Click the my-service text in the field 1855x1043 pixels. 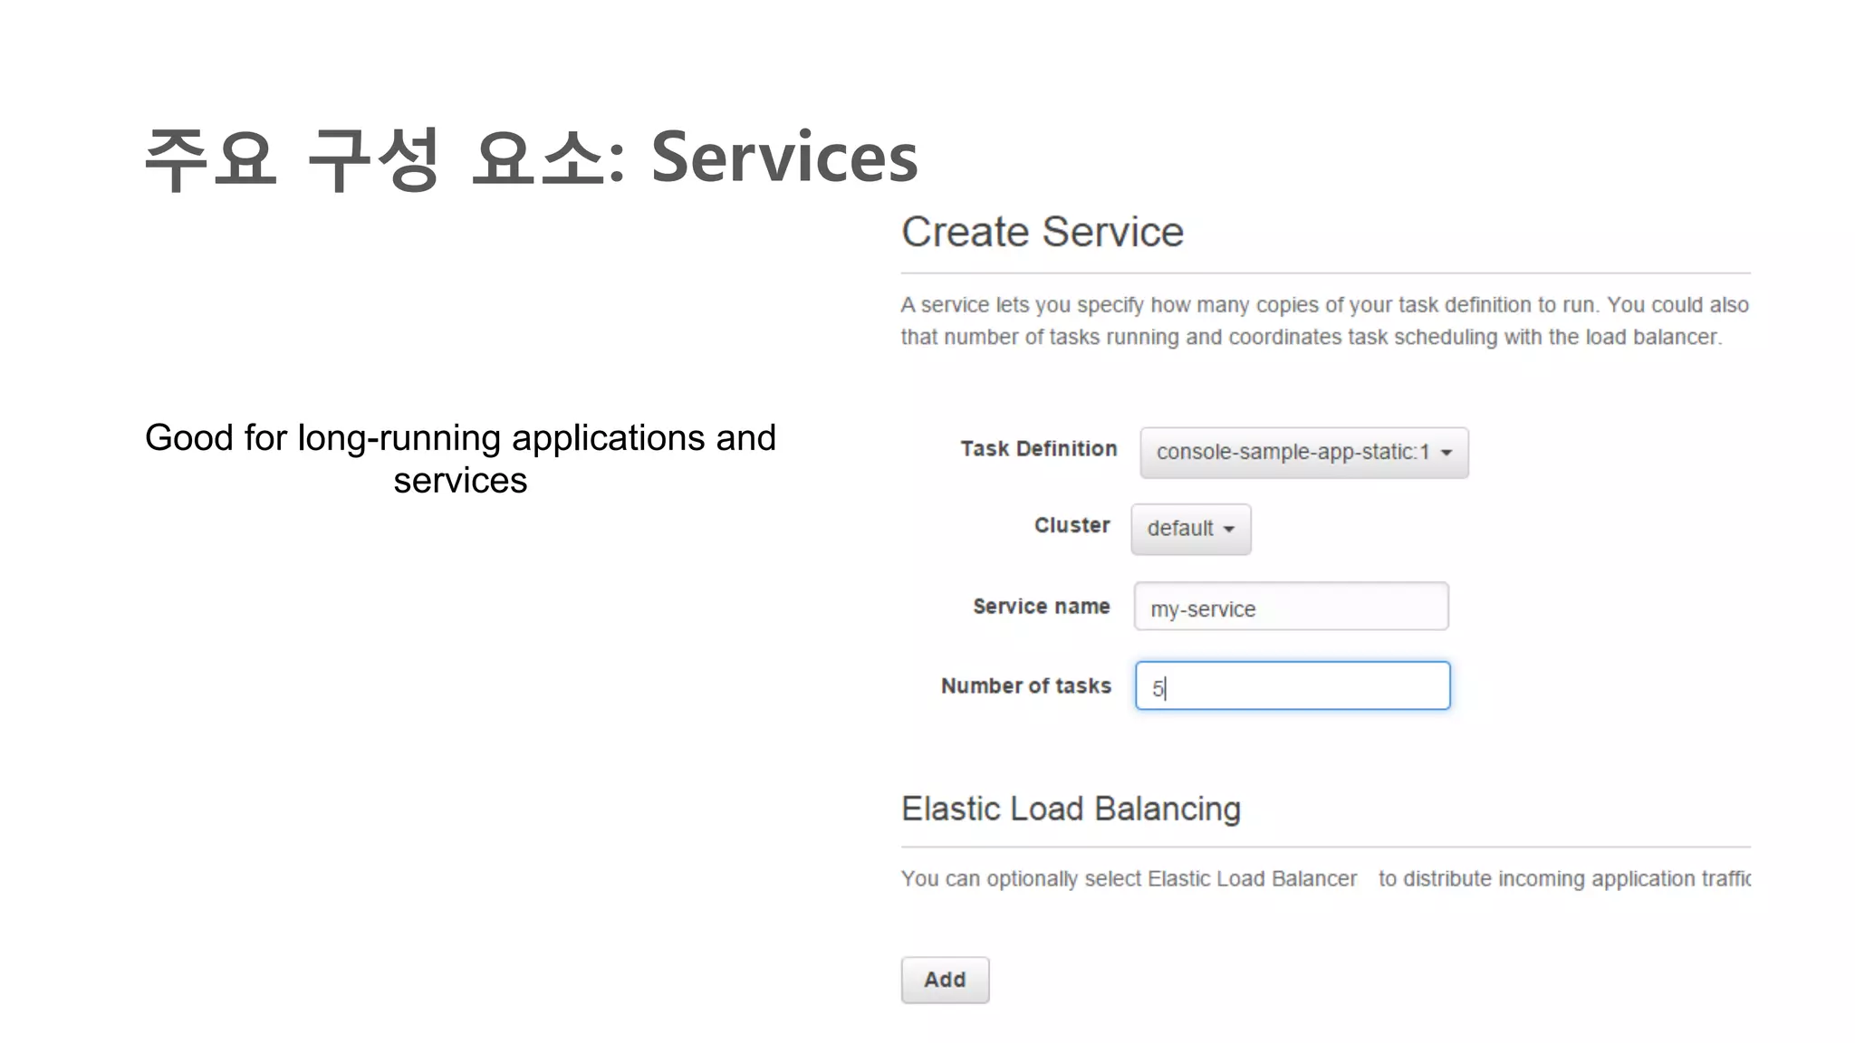[1203, 609]
